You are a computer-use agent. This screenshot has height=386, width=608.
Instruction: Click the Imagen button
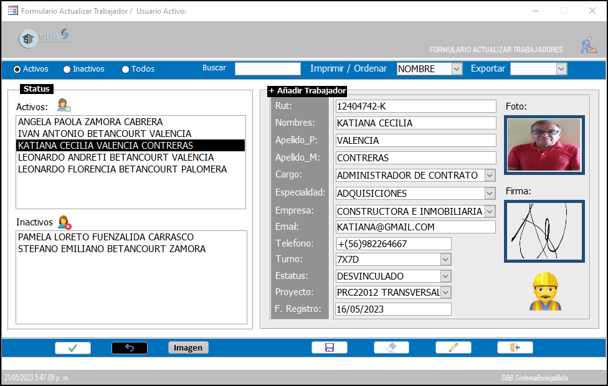(x=188, y=347)
